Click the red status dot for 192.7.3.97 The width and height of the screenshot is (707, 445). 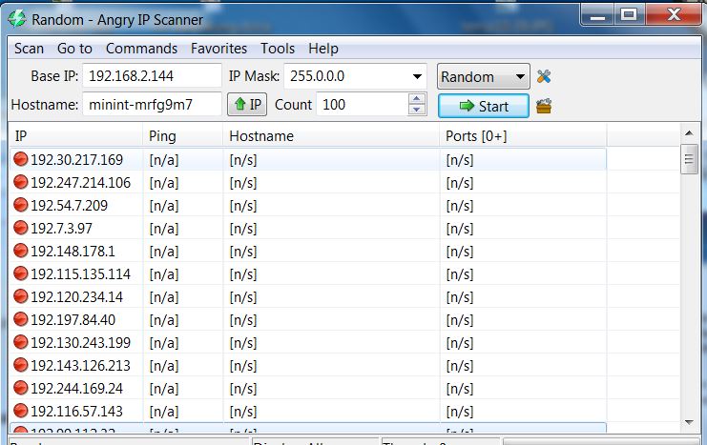coord(21,228)
